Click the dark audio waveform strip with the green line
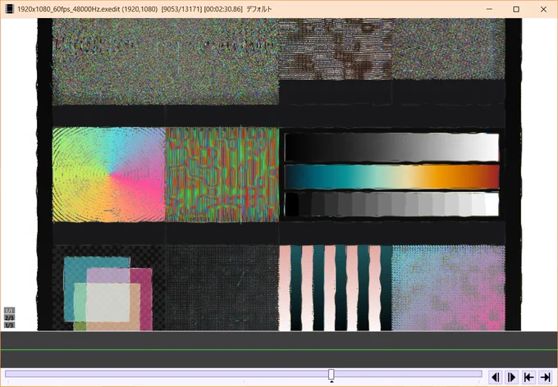Image resolution: width=558 pixels, height=387 pixels. tap(279, 349)
